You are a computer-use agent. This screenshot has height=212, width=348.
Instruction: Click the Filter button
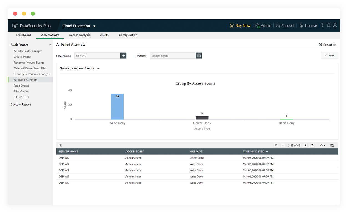coord(329,56)
